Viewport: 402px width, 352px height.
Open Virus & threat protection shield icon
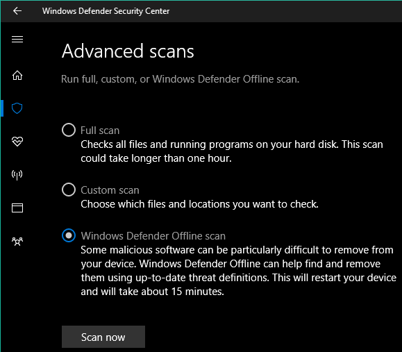click(x=17, y=108)
